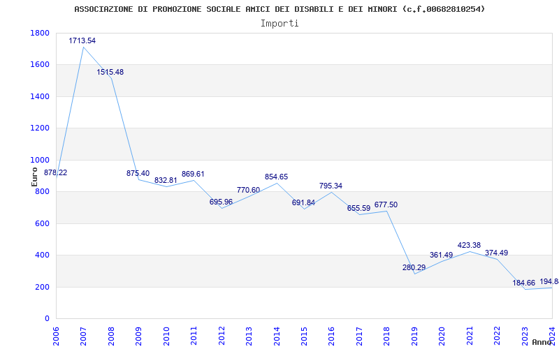Viewport: 559px width, 349px height.
Task: Click the x-axis year 2018
Action: [x=387, y=336]
